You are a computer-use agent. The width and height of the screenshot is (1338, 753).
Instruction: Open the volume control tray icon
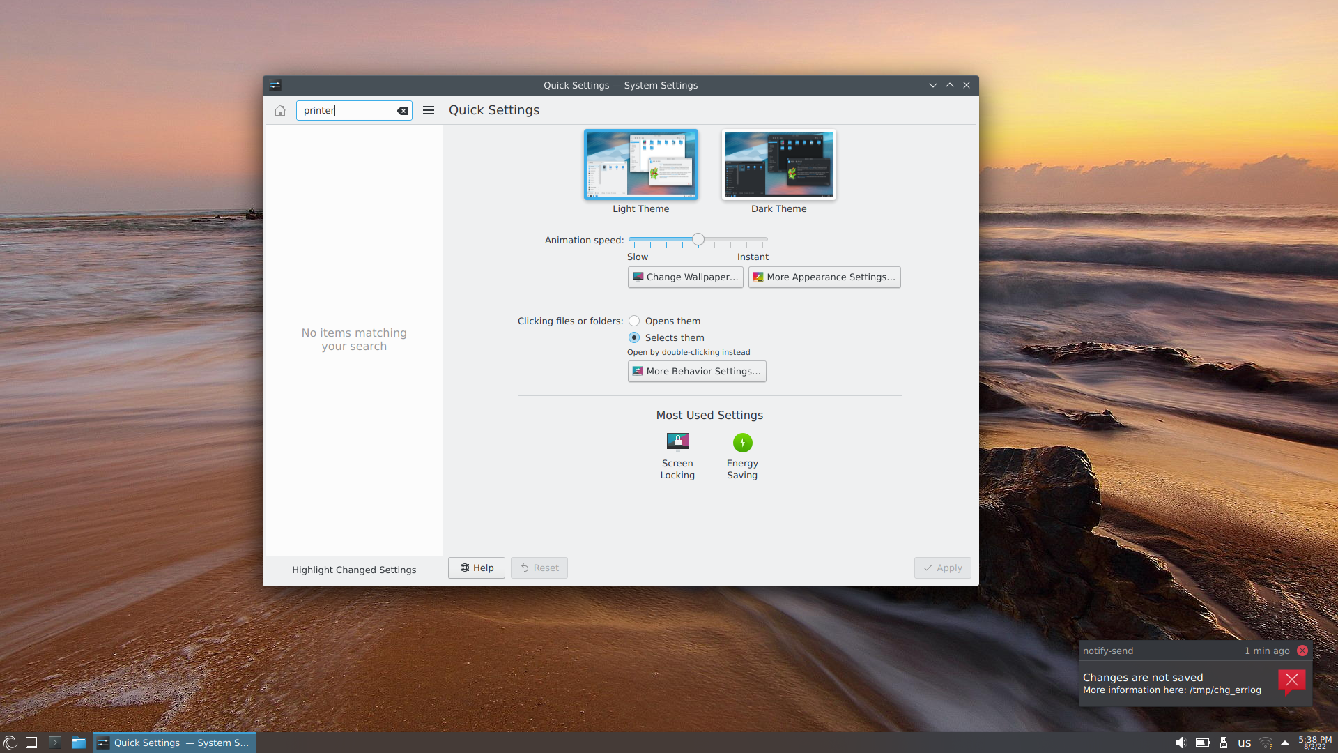(1181, 743)
